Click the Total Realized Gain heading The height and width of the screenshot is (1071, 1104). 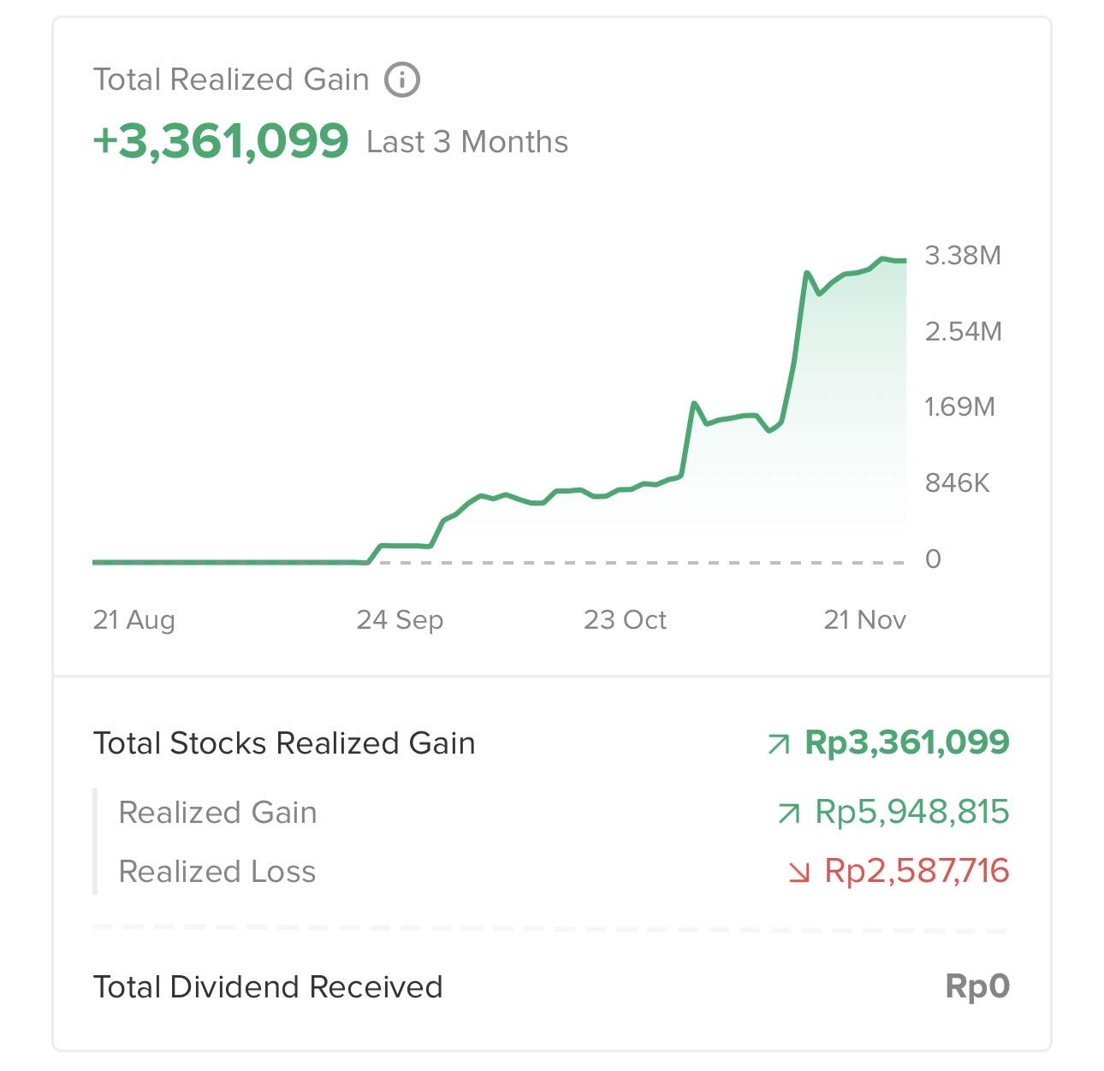tap(231, 80)
